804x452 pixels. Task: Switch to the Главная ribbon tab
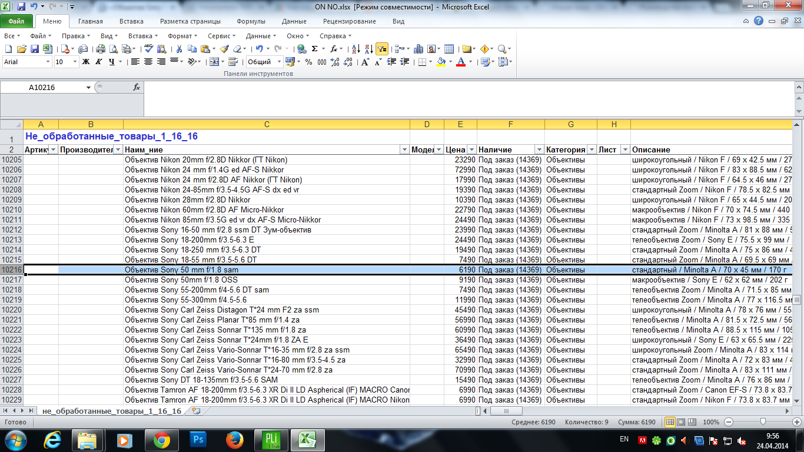click(x=90, y=21)
